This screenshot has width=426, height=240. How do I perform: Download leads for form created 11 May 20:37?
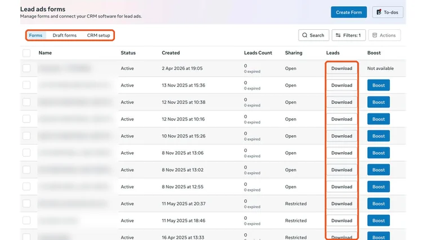[341, 203]
